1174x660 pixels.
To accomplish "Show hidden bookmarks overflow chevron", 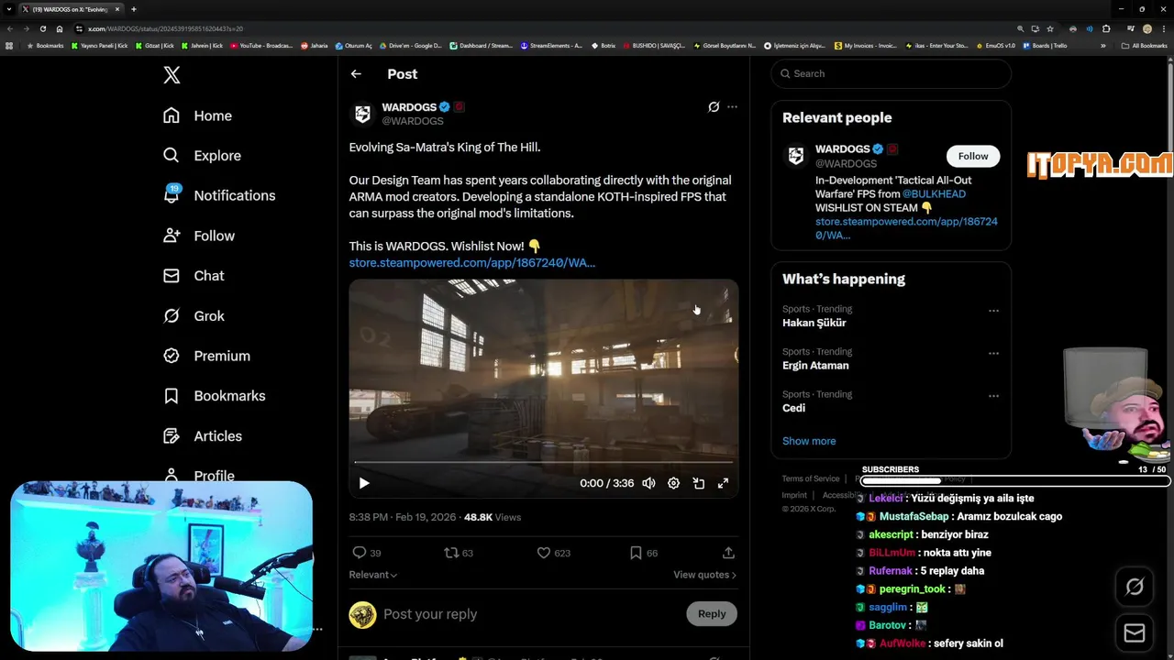I will tap(1103, 45).
